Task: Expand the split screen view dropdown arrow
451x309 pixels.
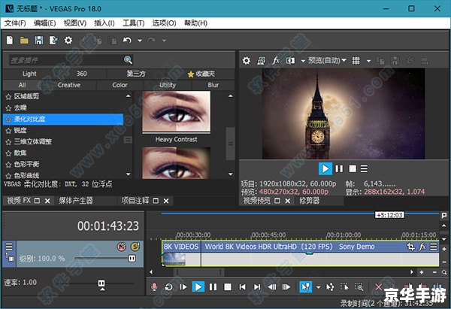Action: 303,61
